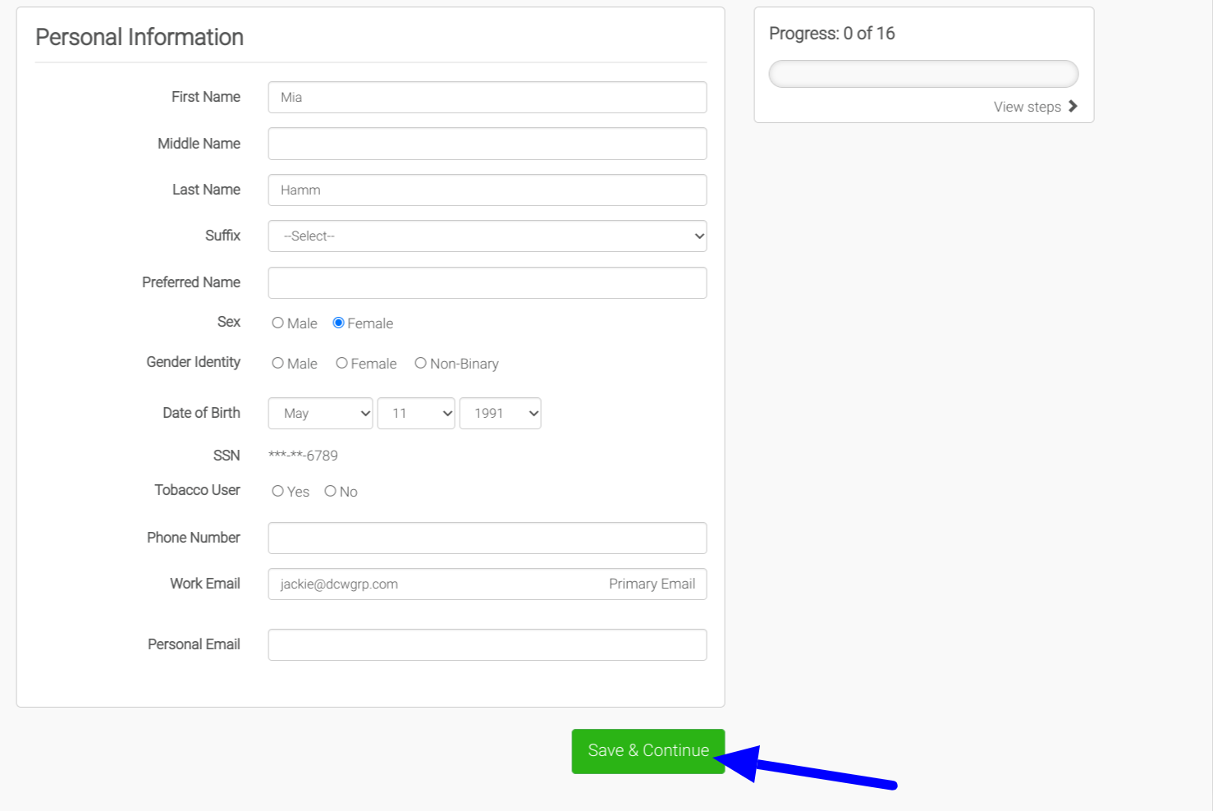Focus the Personal Email field
Viewport: 1213px width, 811px height.
[487, 645]
